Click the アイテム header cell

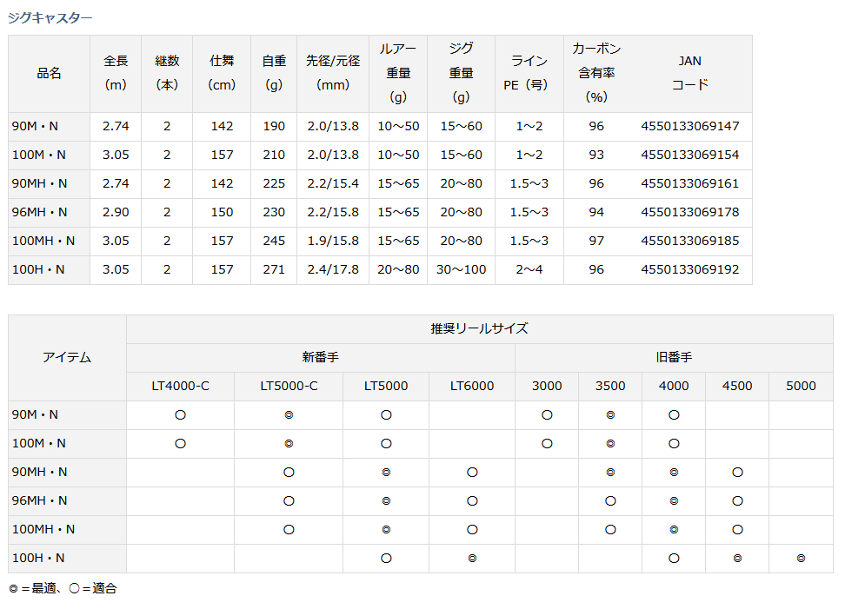click(67, 357)
